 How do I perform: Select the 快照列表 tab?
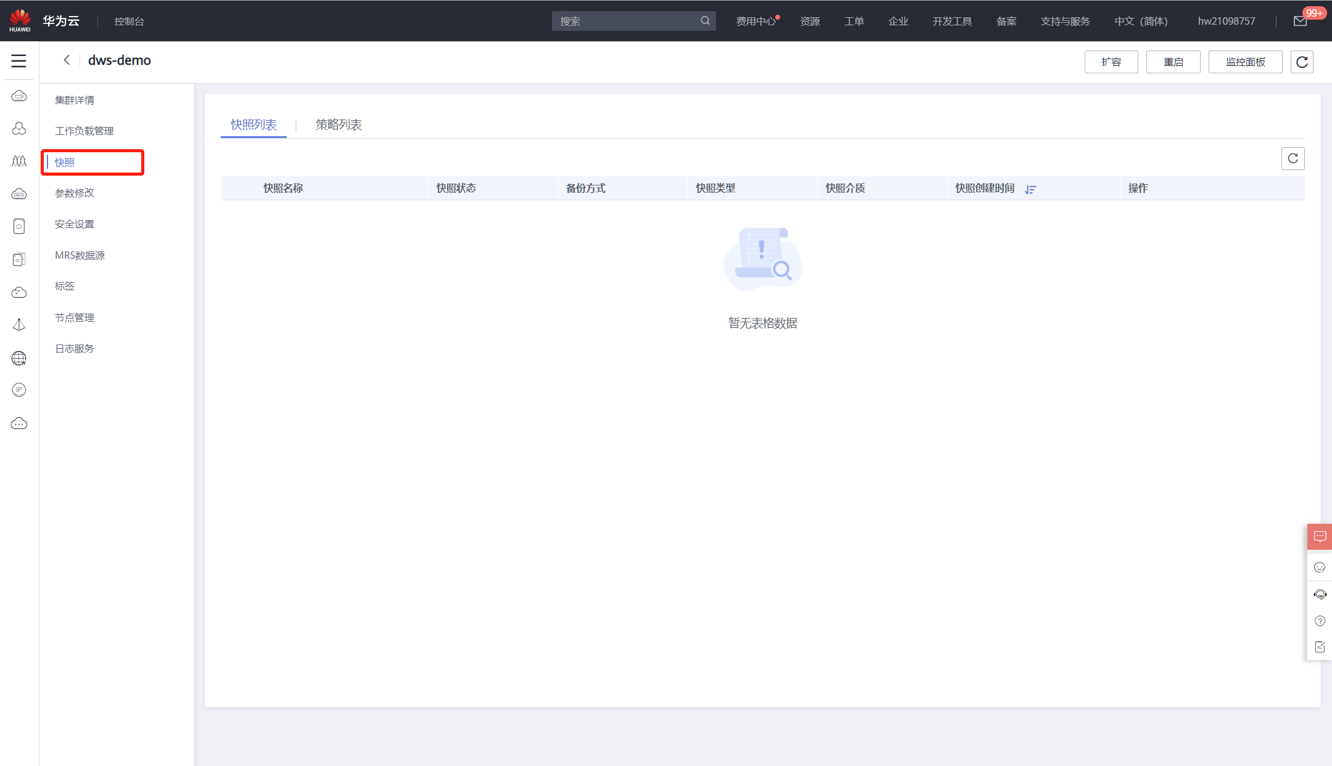click(x=253, y=125)
